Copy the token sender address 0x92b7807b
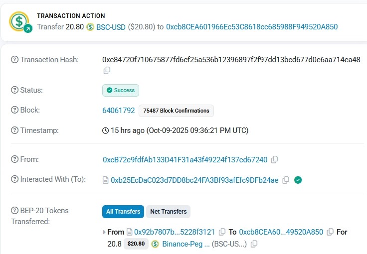The image size is (367, 254). [x=222, y=232]
